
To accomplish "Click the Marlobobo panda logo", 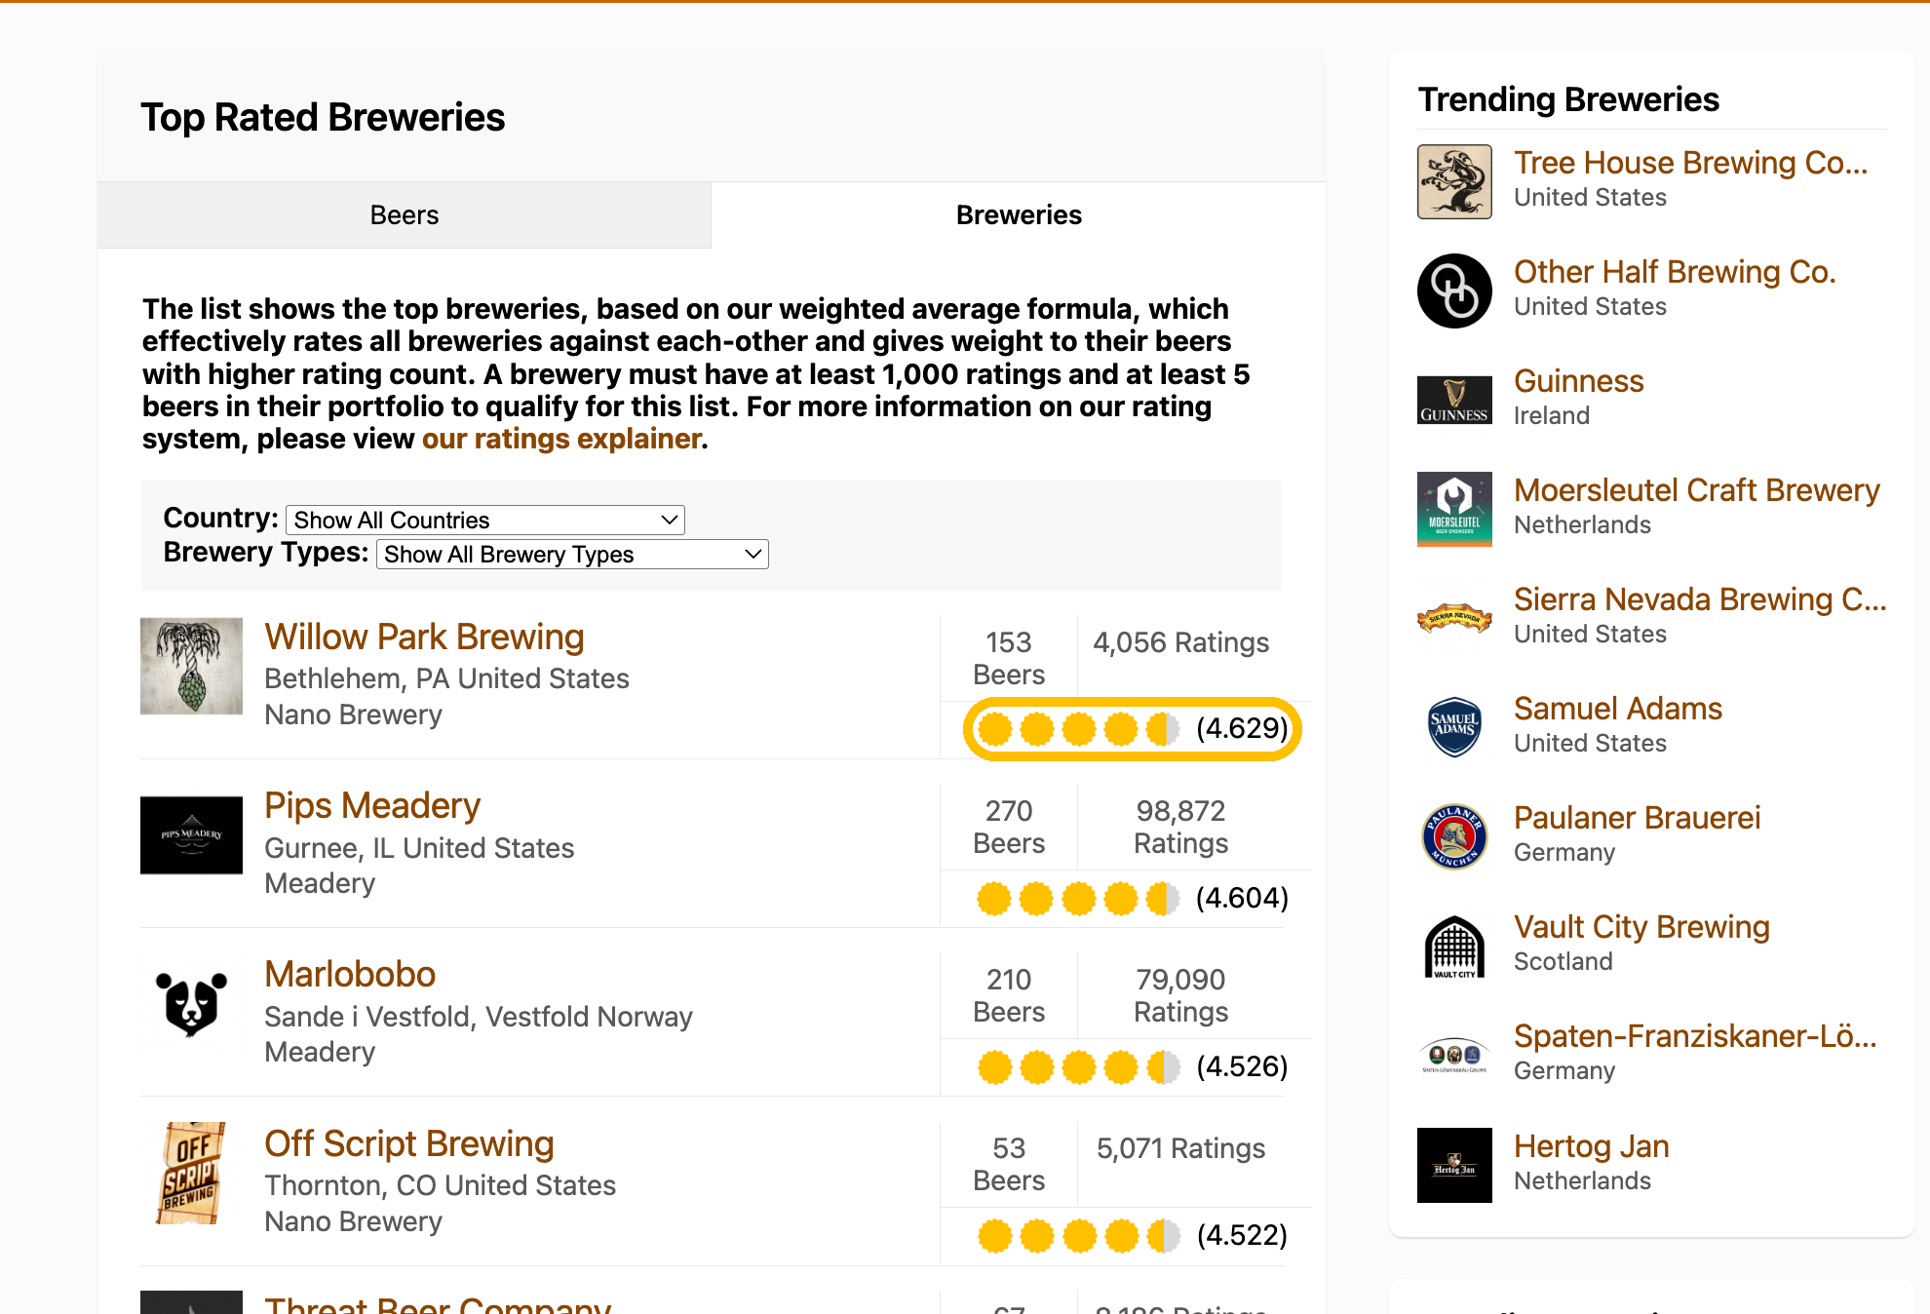I will click(x=191, y=1004).
